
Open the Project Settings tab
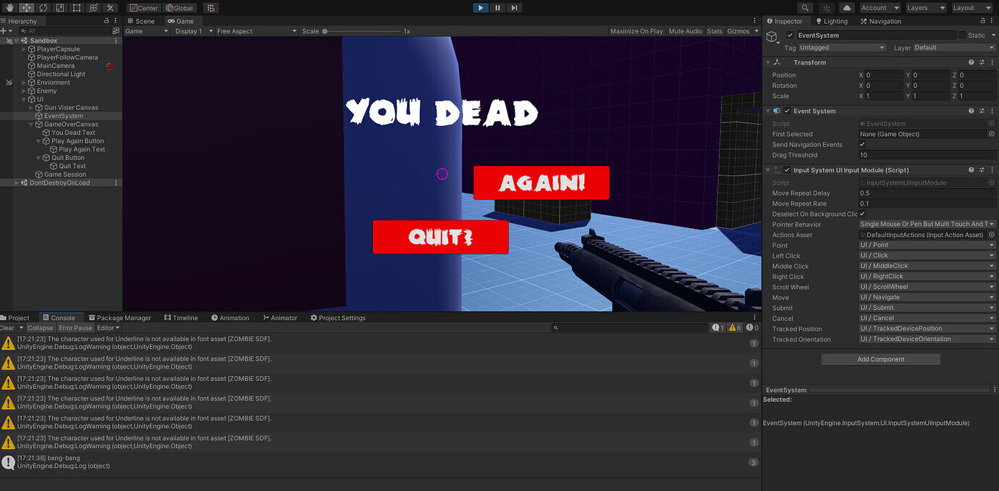click(338, 318)
